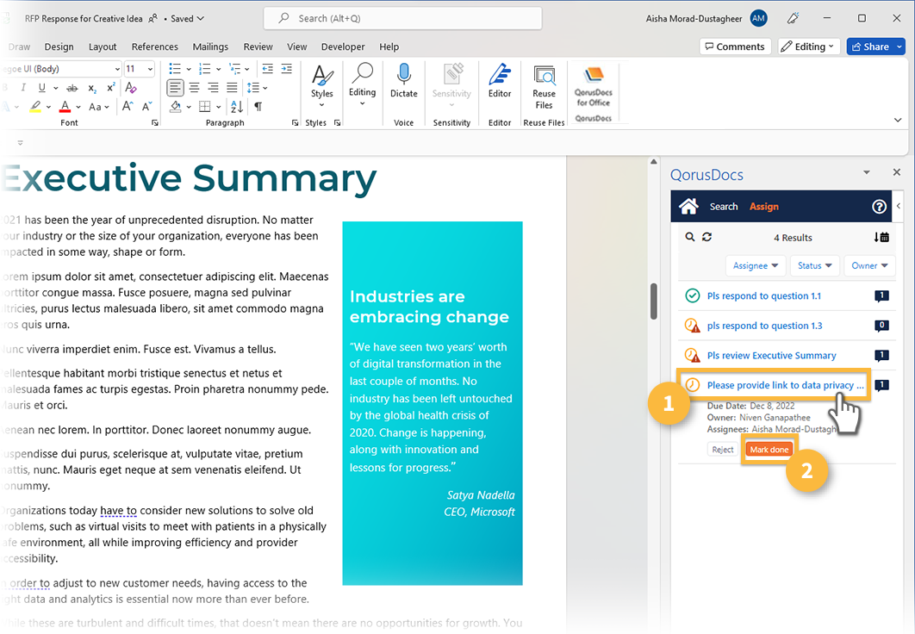This screenshot has width=915, height=634.
Task: Click text highlight color yellow swatch
Action: pyautogui.click(x=35, y=107)
